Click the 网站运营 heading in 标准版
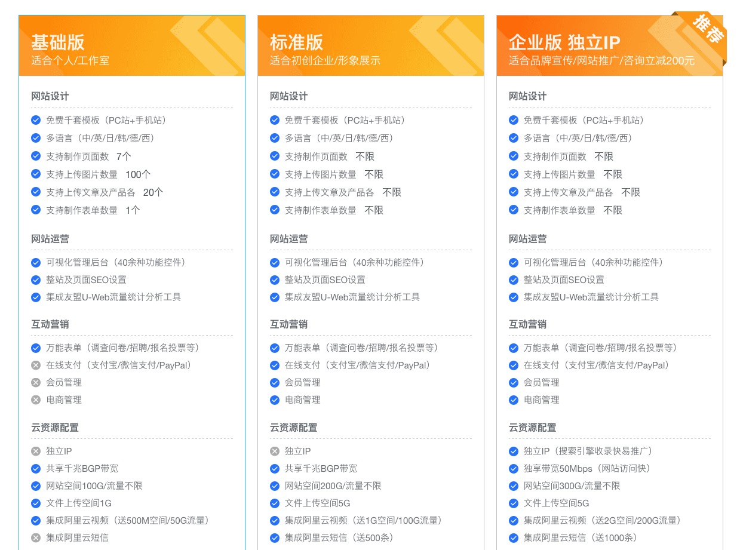 click(289, 238)
